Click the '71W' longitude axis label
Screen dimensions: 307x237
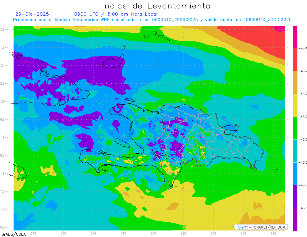[183, 233]
